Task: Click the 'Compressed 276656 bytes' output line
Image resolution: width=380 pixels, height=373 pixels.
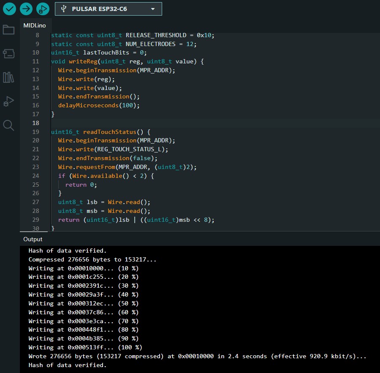Action: click(x=92, y=259)
